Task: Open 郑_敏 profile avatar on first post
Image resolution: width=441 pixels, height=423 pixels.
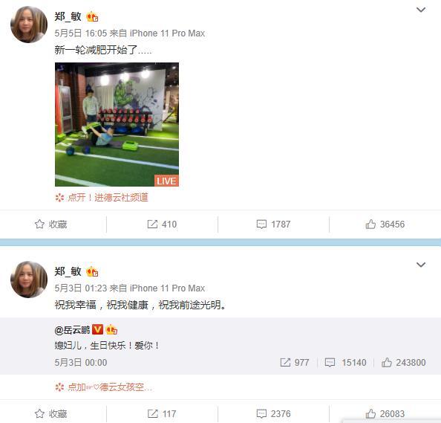Action: pyautogui.click(x=29, y=25)
